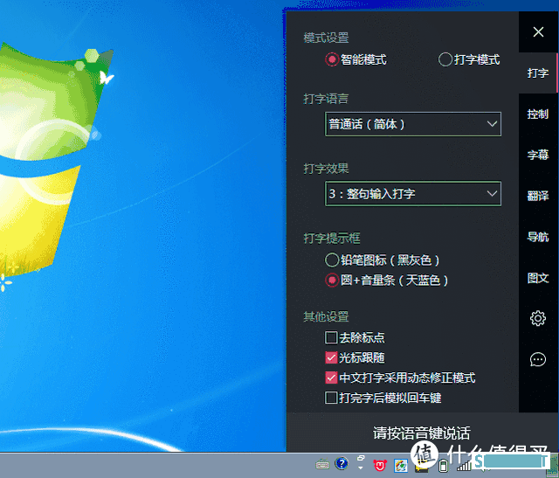This screenshot has width=559, height=478.
Task: Click the 请按语音键说话 status text
Action: (422, 433)
